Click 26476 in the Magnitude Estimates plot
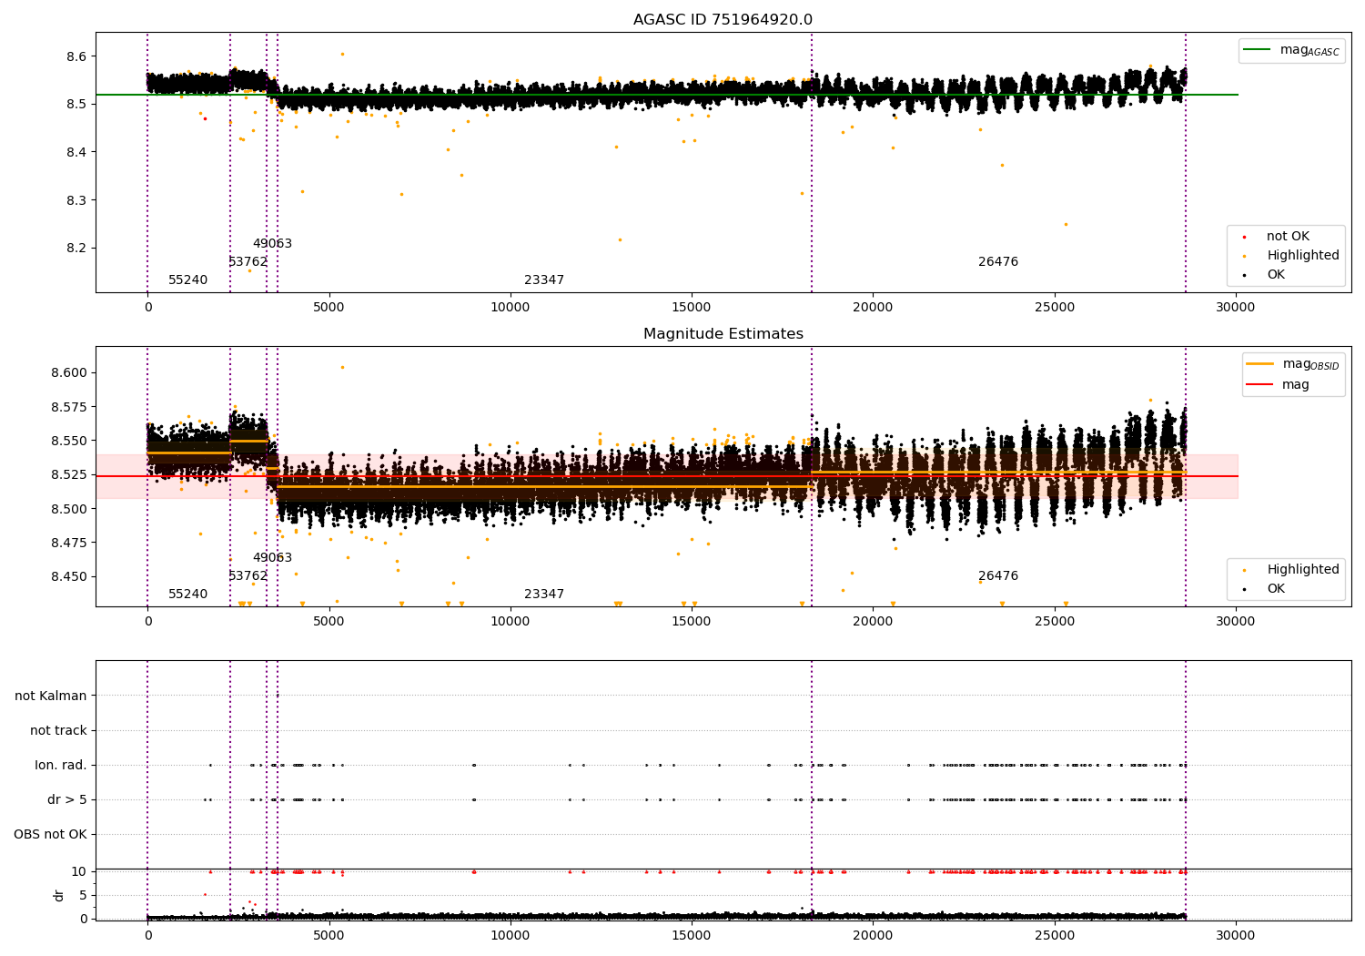This screenshot has height=956, width=1365. (x=998, y=576)
